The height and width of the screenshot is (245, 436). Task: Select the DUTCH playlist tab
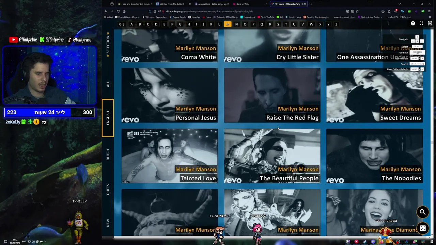108,154
